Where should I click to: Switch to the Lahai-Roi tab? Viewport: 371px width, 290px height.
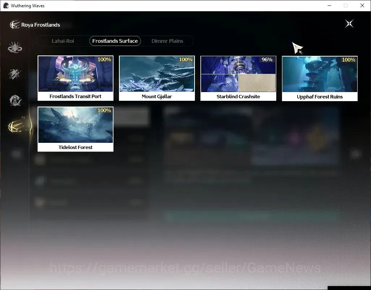tap(63, 41)
